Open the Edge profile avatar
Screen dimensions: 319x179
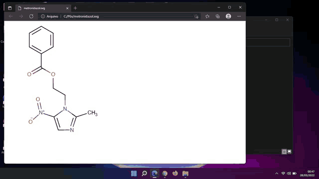pos(228,16)
